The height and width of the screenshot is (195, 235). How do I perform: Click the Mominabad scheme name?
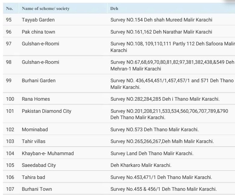[x=35, y=130]
